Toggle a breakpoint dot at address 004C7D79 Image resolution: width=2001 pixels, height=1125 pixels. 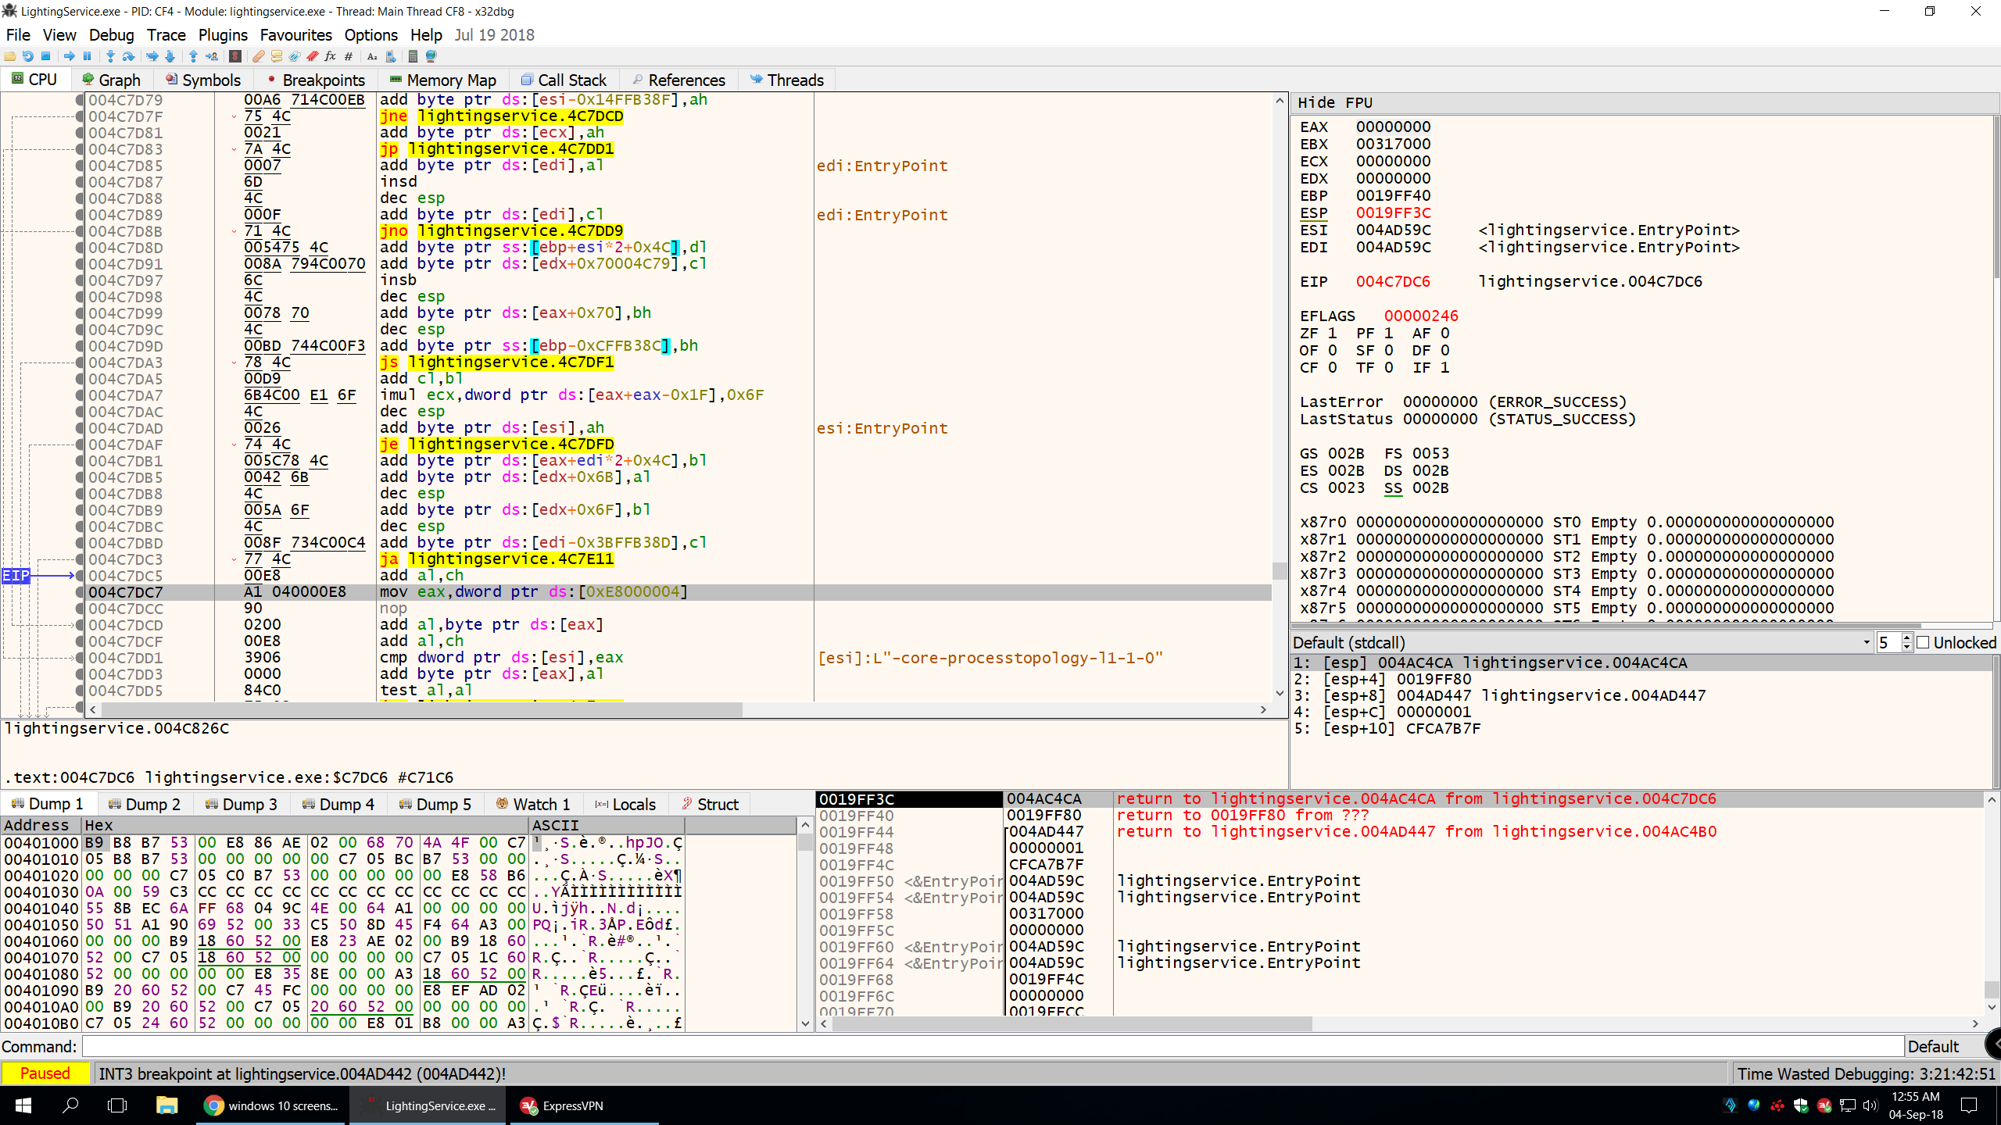click(78, 100)
